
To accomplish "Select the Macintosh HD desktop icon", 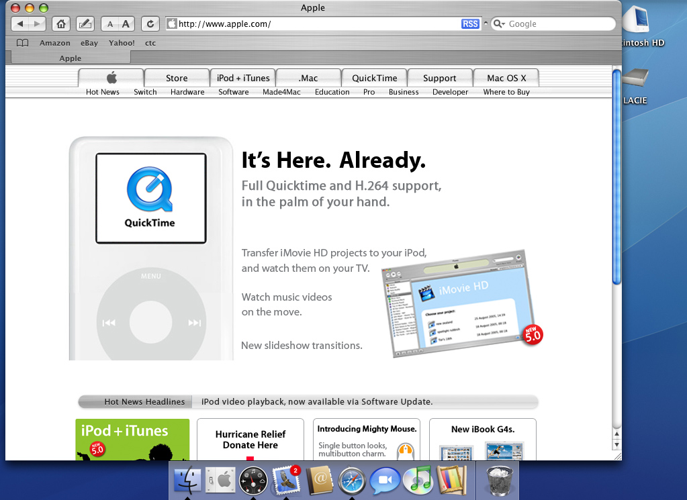I will pos(635,18).
